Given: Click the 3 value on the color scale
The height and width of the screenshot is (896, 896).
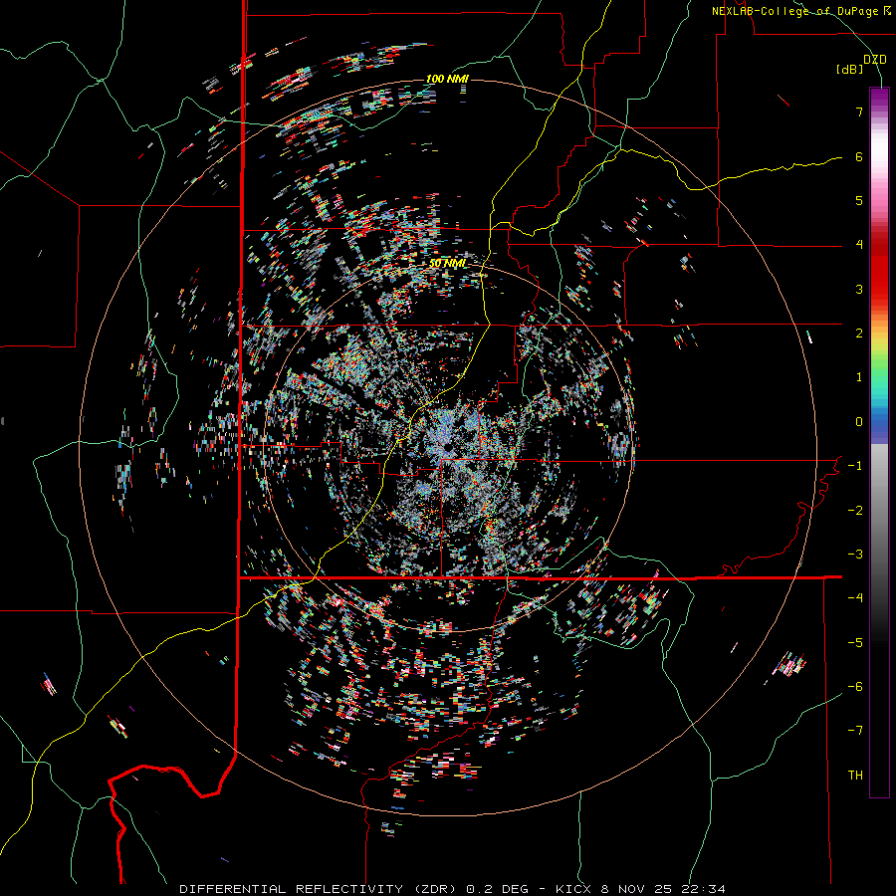Looking at the screenshot, I should [x=859, y=289].
